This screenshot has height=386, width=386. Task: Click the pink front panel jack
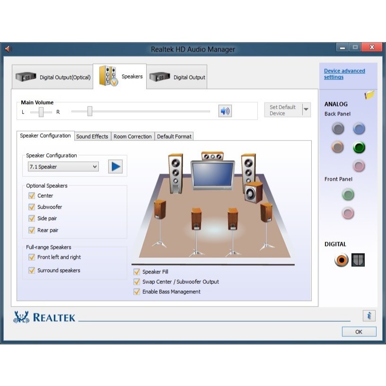coord(348,213)
